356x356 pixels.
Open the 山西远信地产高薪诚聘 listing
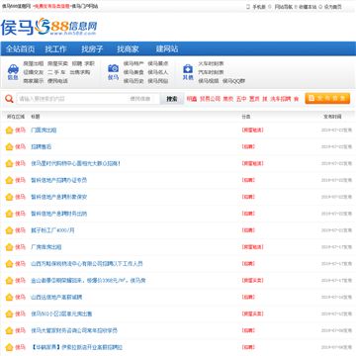click(56, 297)
